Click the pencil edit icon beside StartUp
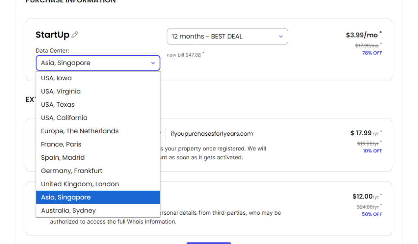418x244 pixels. pos(75,35)
